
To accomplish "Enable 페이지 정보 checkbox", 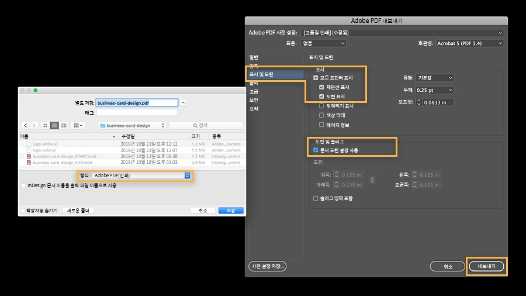I will pyautogui.click(x=321, y=125).
